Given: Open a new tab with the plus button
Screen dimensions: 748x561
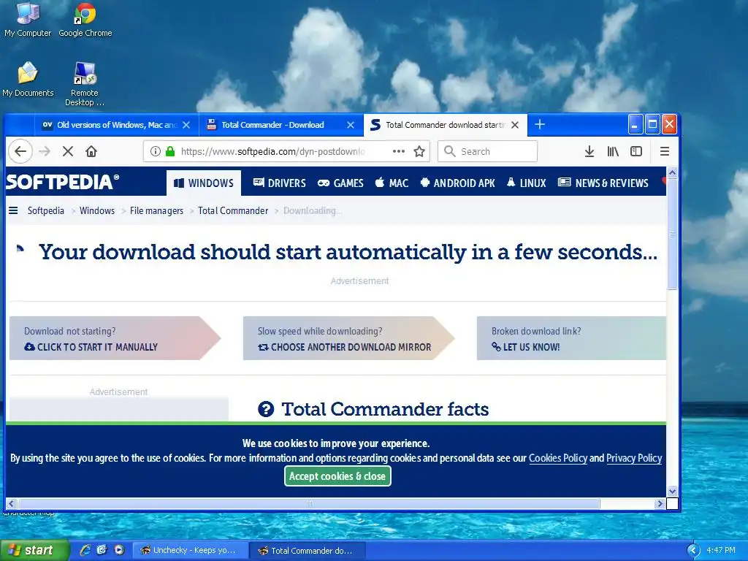Looking at the screenshot, I should (540, 124).
